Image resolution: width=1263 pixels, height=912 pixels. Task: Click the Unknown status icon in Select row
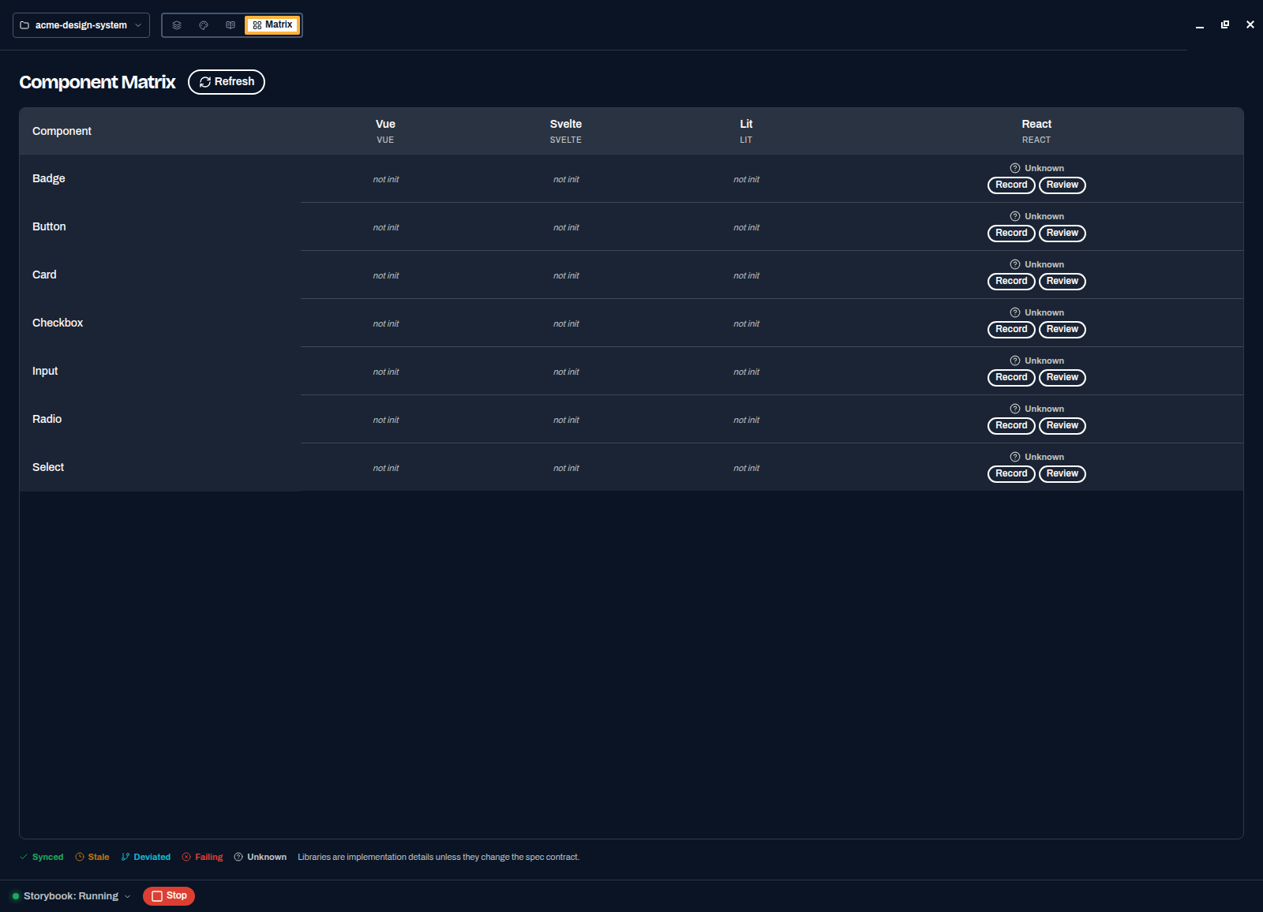pos(1015,457)
